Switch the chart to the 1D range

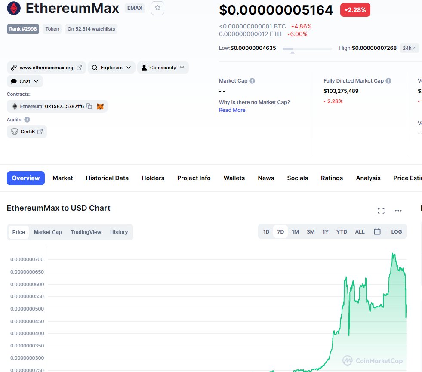coord(266,231)
